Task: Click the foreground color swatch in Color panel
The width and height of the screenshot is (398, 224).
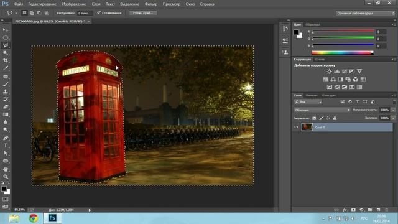Action: pyautogui.click(x=296, y=32)
